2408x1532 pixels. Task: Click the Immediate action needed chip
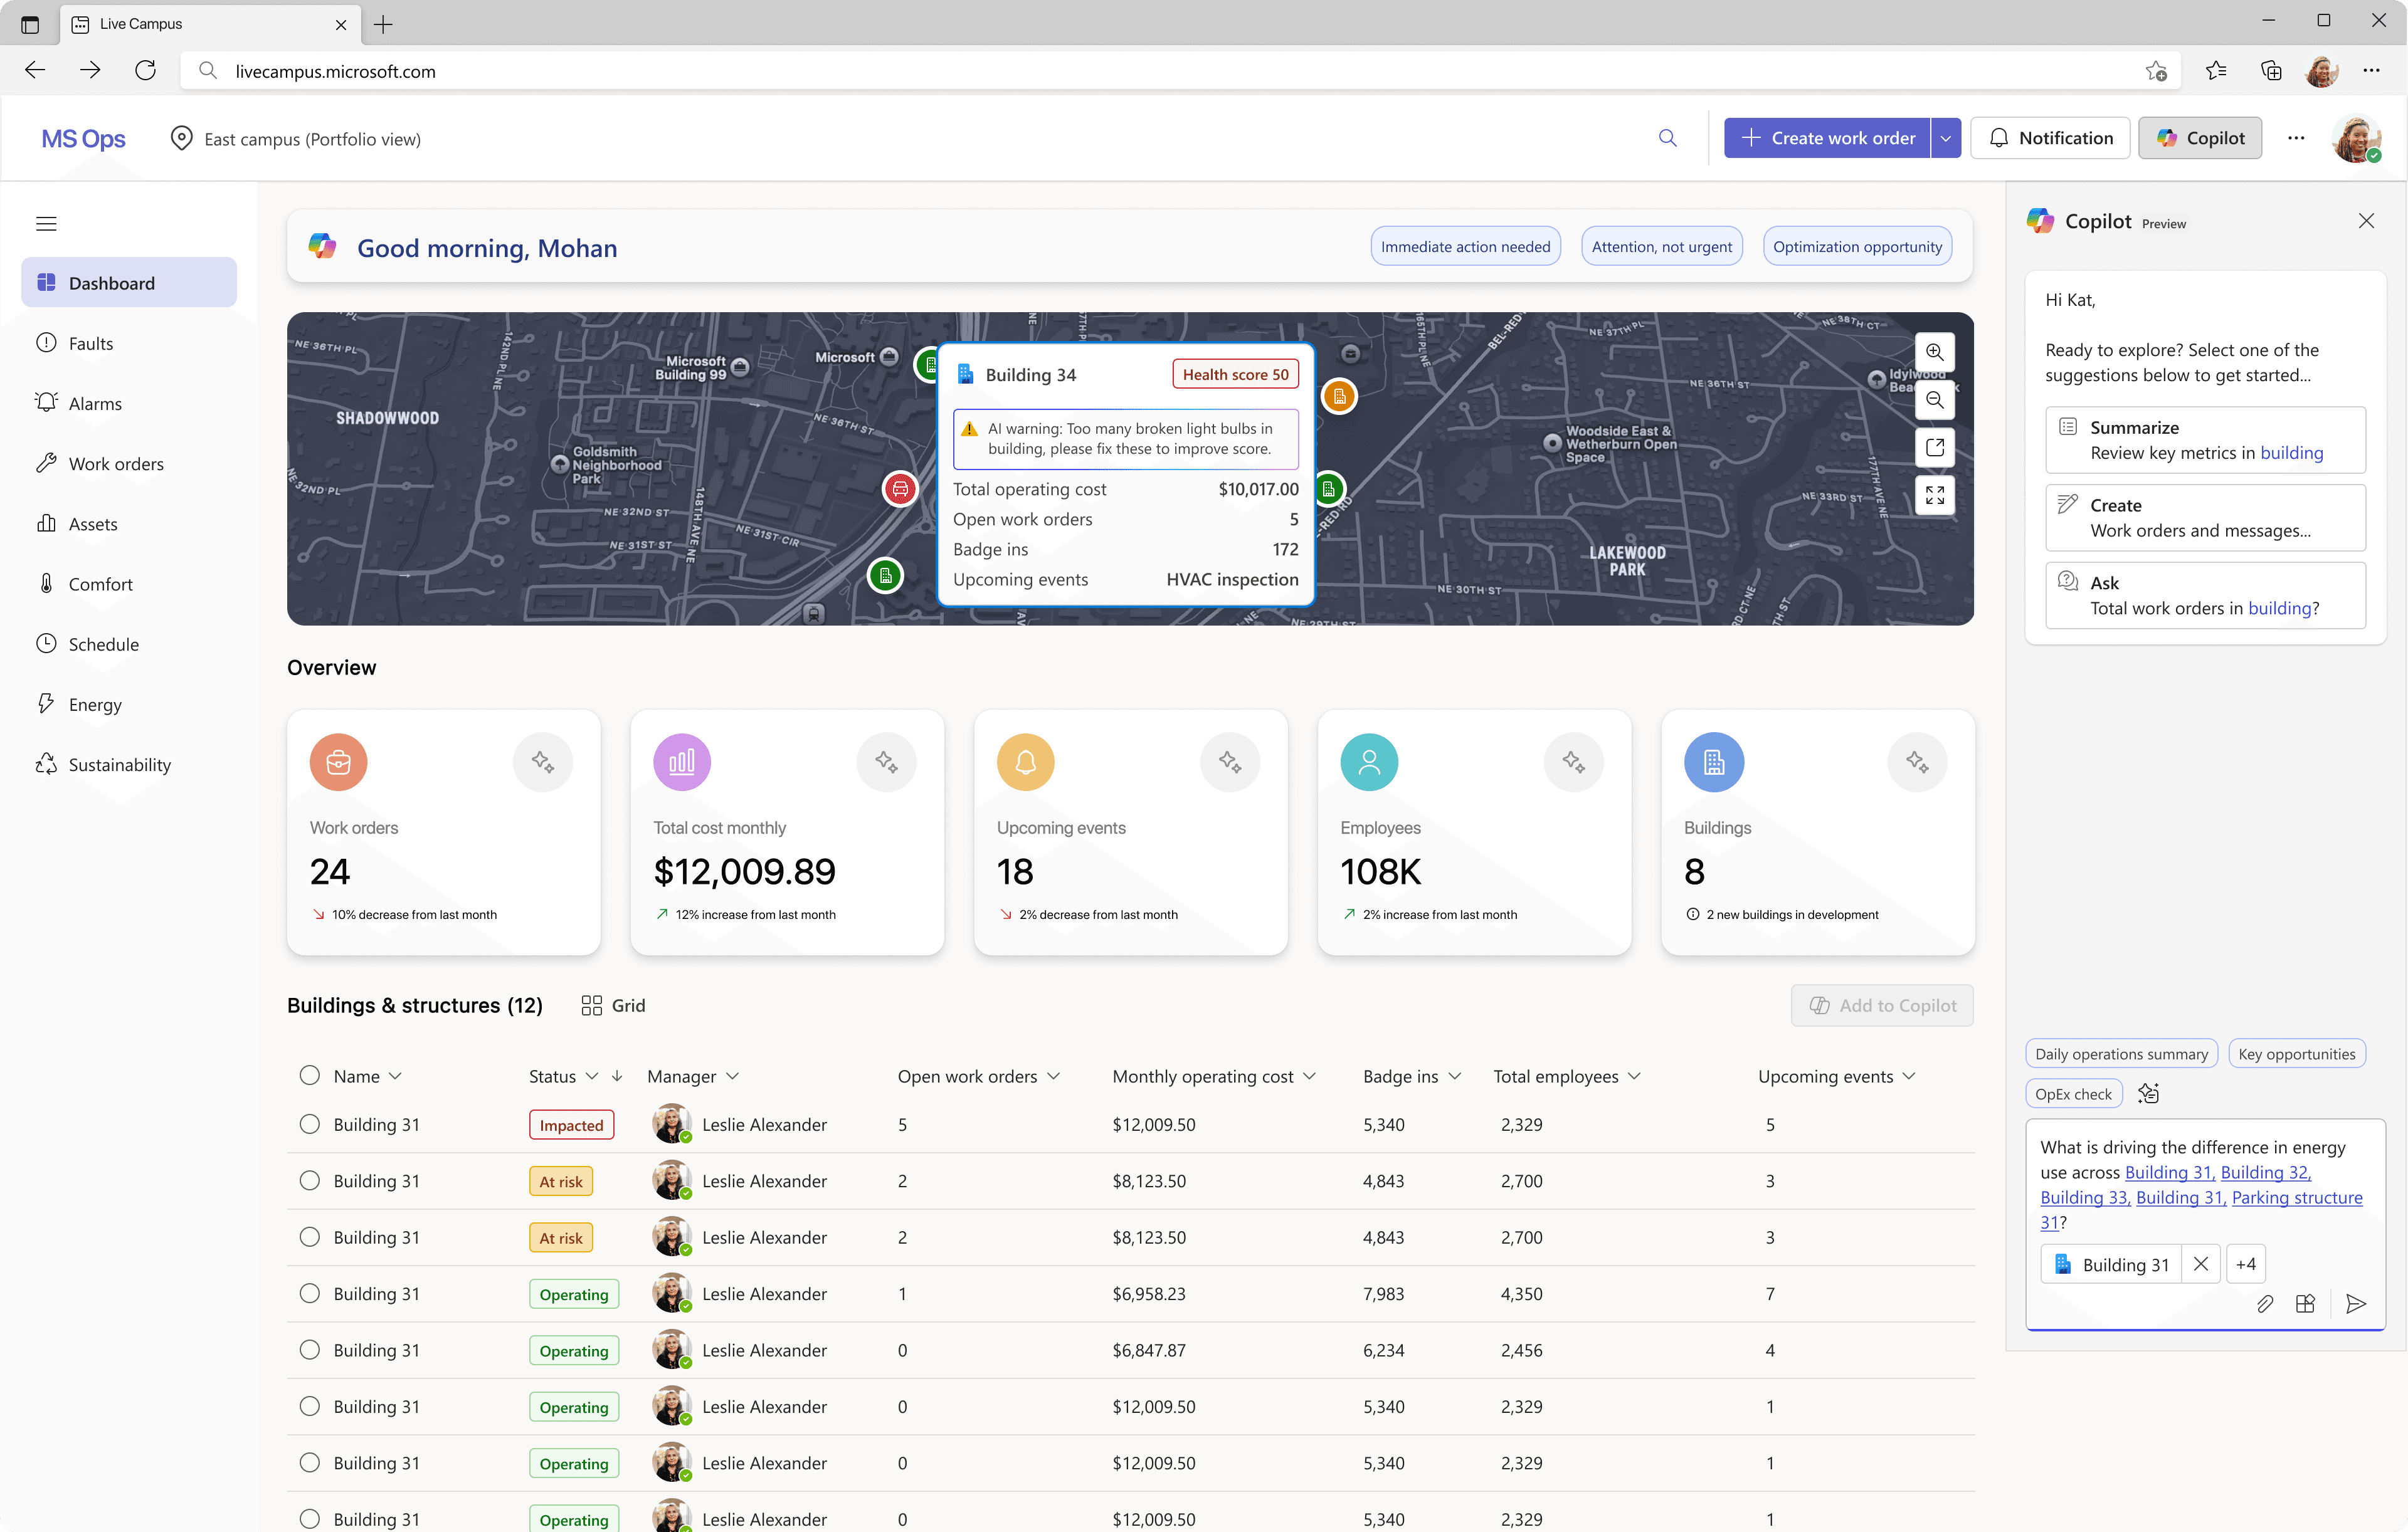tap(1465, 247)
